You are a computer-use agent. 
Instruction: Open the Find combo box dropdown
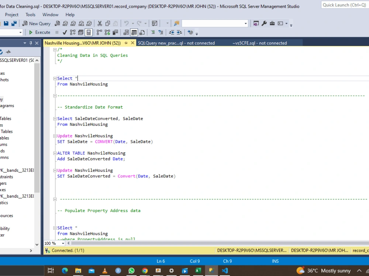[246, 24]
